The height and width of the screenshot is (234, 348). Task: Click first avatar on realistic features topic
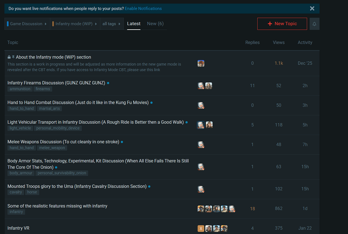(x=201, y=209)
